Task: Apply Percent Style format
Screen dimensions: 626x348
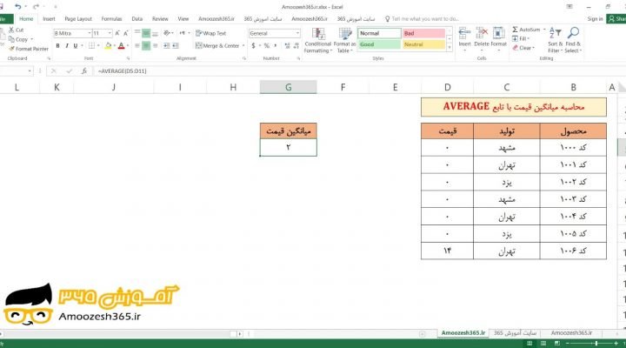Action: (267, 46)
